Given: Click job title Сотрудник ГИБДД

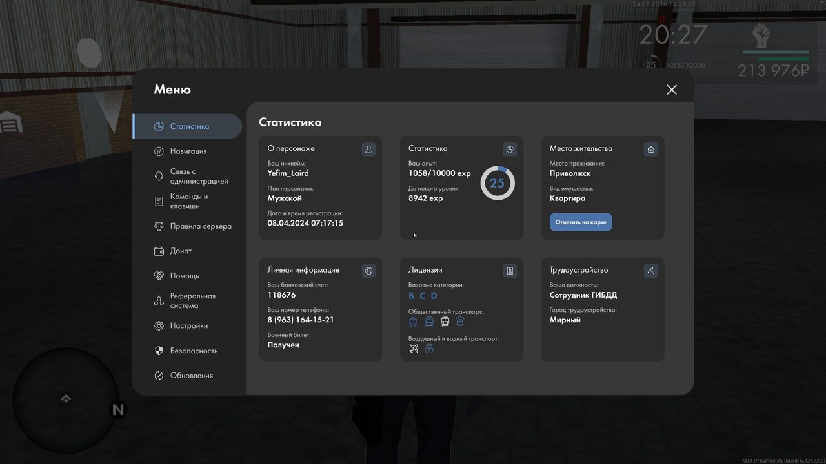Looking at the screenshot, I should (583, 295).
